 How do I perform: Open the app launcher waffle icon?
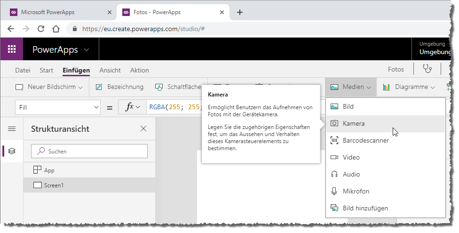coord(12,49)
